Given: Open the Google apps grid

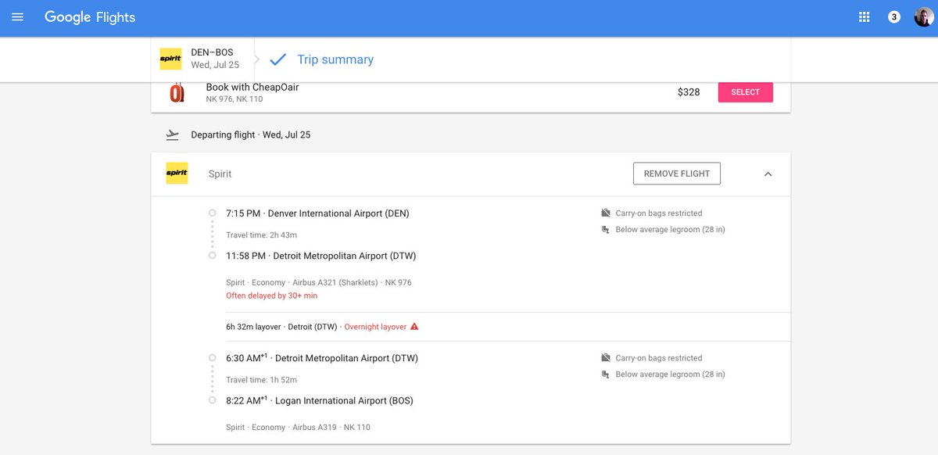Looking at the screenshot, I should click(x=865, y=17).
